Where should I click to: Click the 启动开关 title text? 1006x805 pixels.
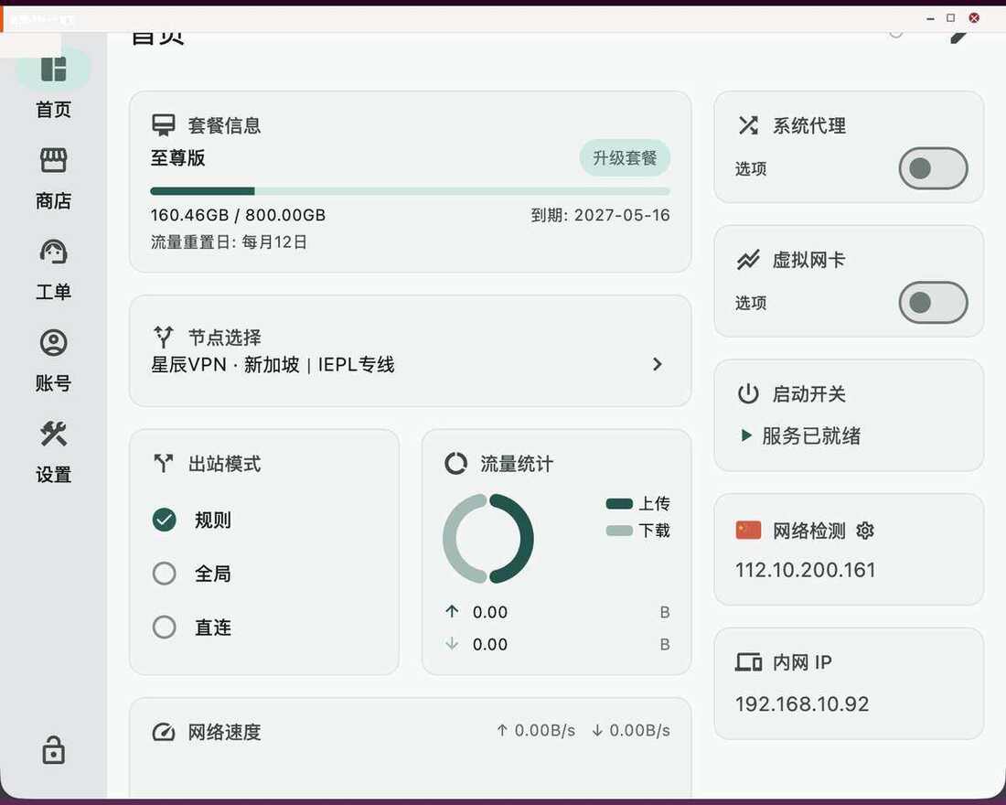coord(809,393)
